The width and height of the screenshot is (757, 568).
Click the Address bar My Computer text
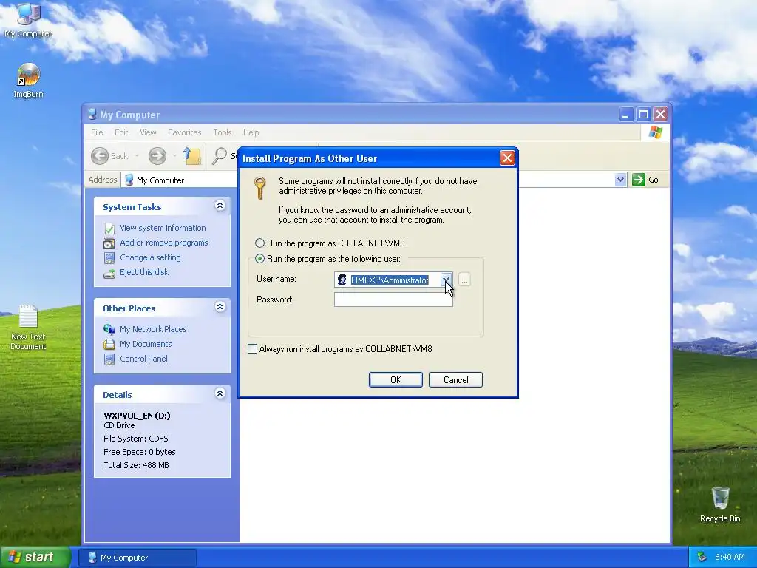click(x=160, y=180)
